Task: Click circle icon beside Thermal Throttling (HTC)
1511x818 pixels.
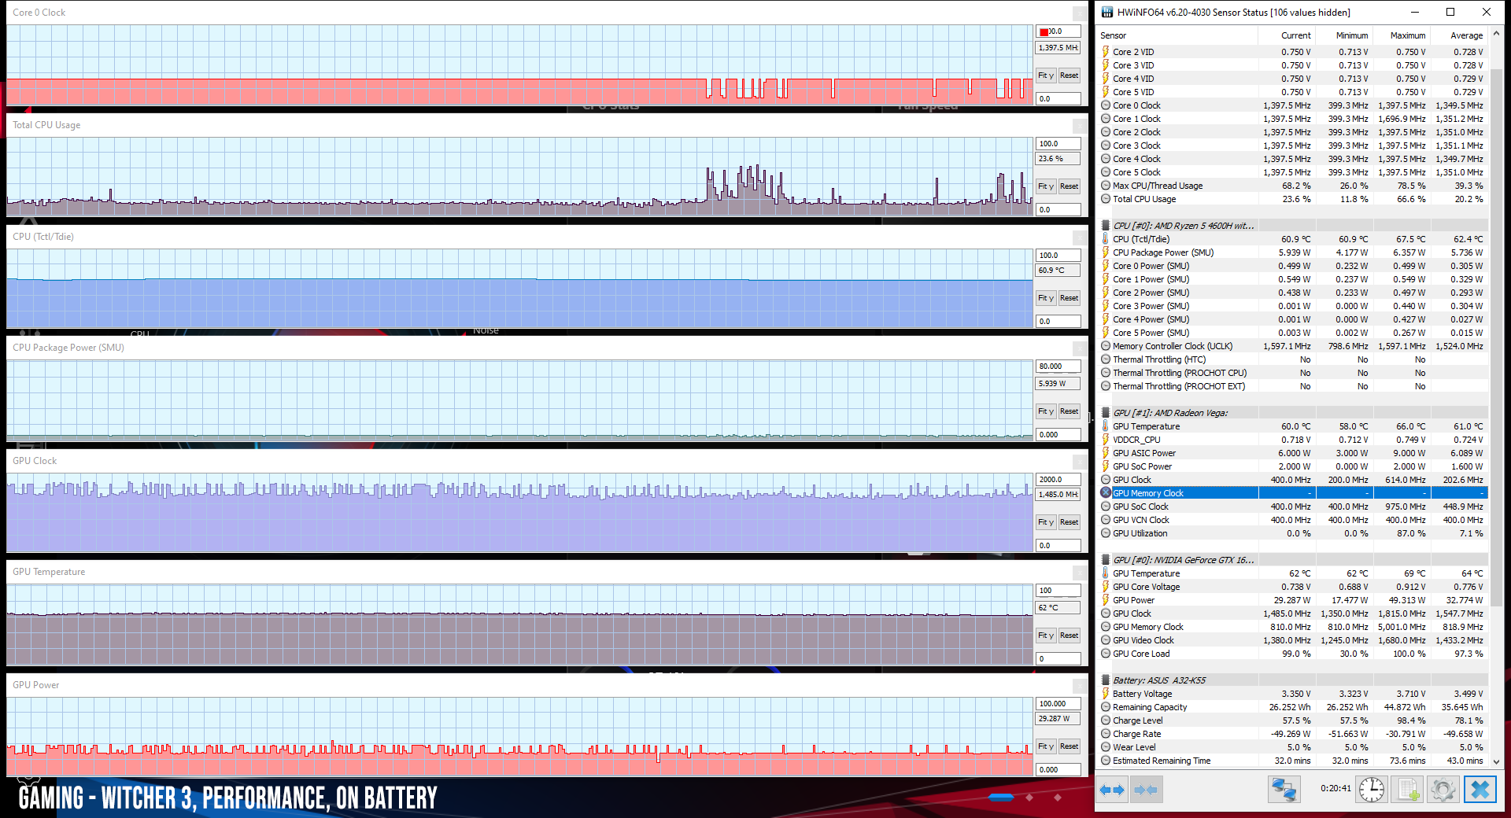Action: coord(1106,359)
